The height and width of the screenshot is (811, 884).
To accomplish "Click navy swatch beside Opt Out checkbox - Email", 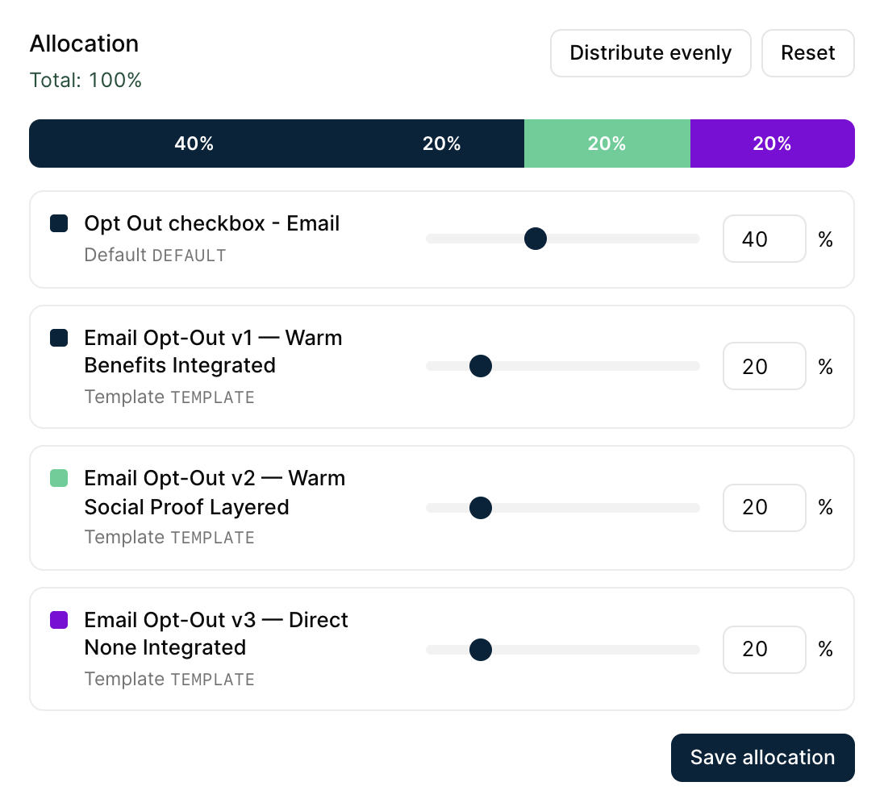I will point(59,223).
